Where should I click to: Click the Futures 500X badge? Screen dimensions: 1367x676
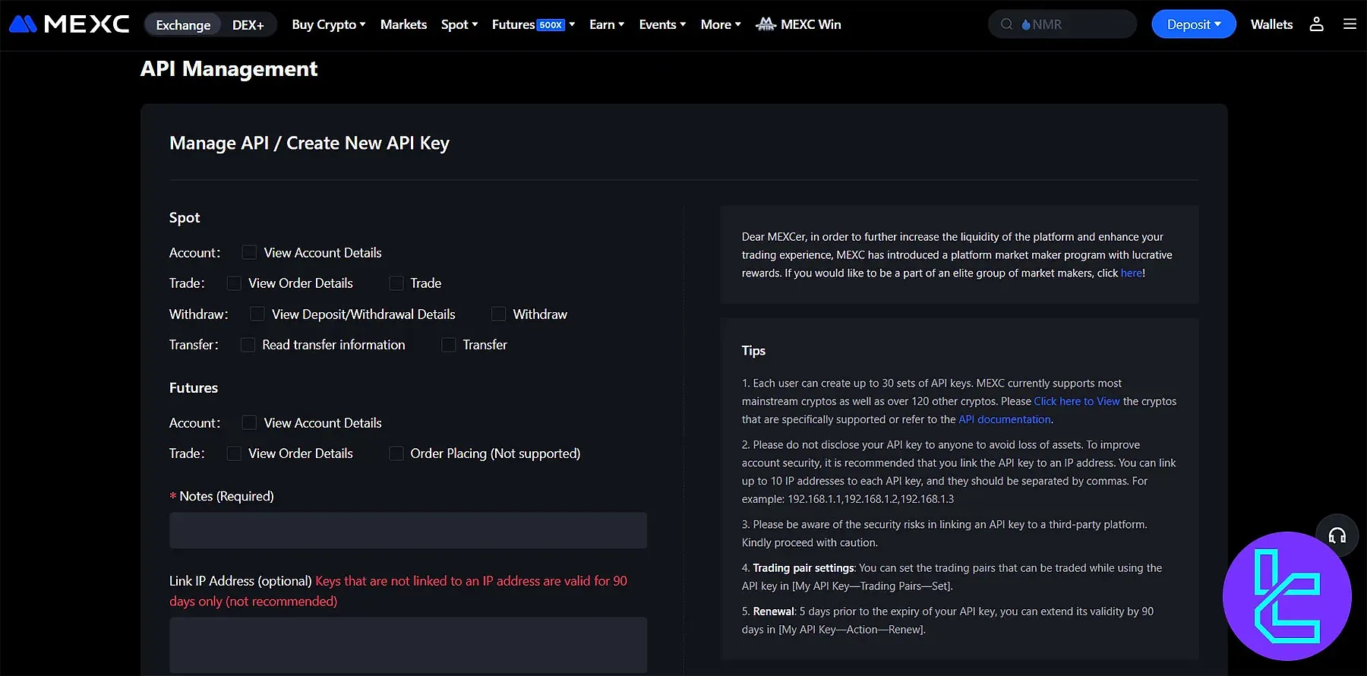point(551,25)
